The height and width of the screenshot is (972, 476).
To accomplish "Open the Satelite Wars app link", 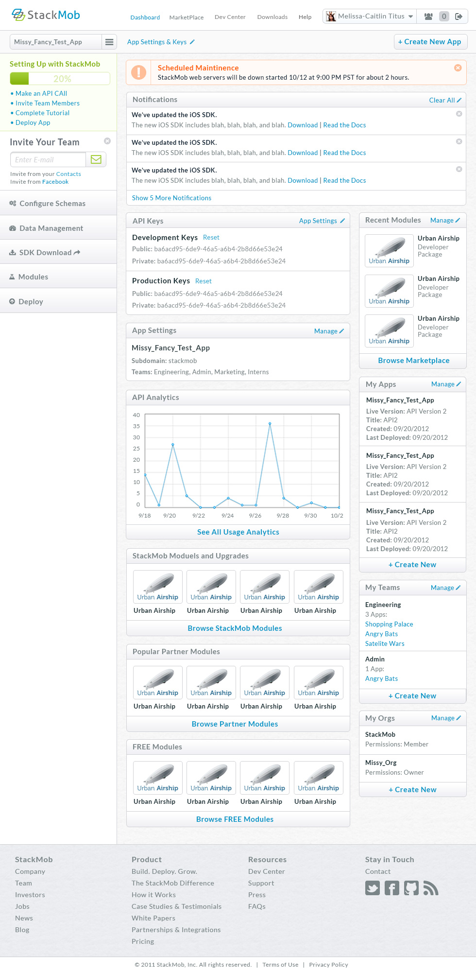I will tap(385, 643).
